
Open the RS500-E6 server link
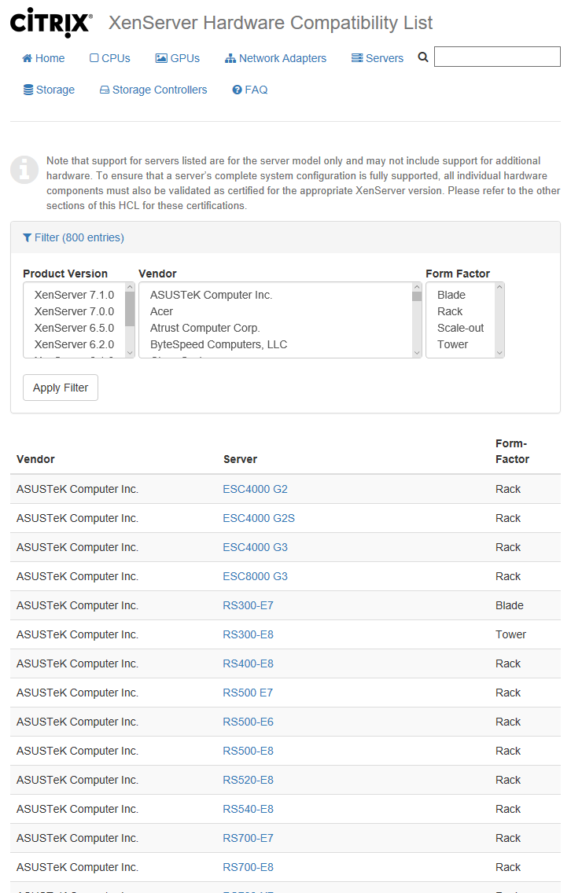click(x=248, y=722)
